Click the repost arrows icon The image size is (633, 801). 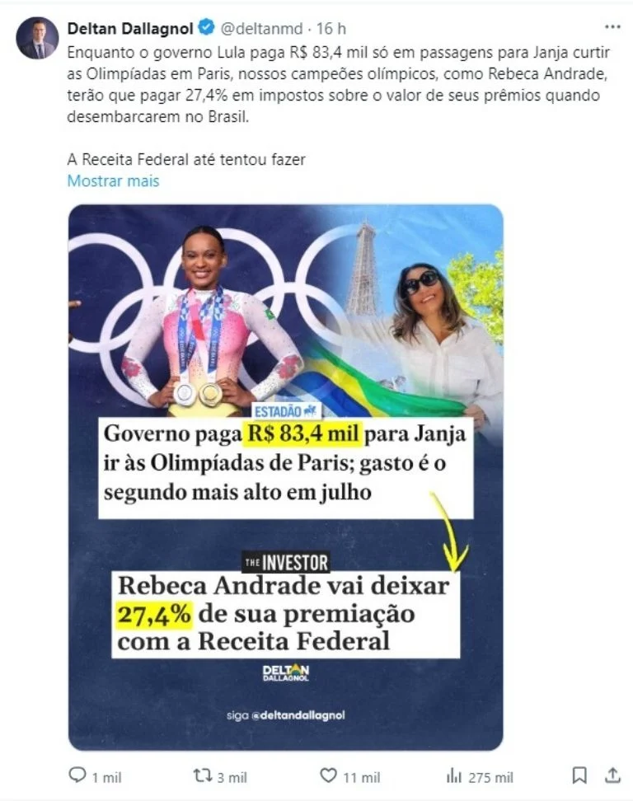(202, 775)
